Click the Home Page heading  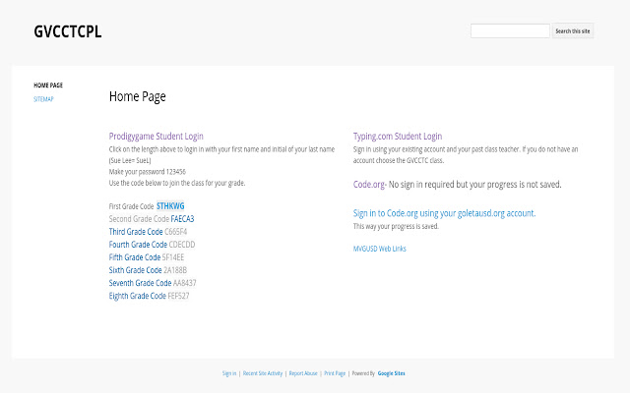point(138,96)
